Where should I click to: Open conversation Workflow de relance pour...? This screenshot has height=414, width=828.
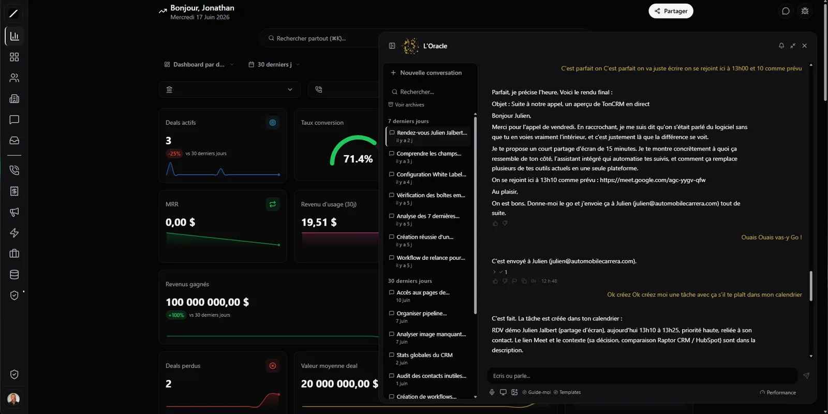(428, 261)
